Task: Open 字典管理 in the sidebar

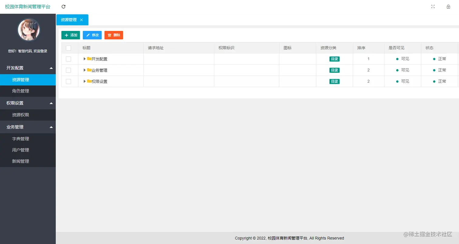Action: point(28,139)
